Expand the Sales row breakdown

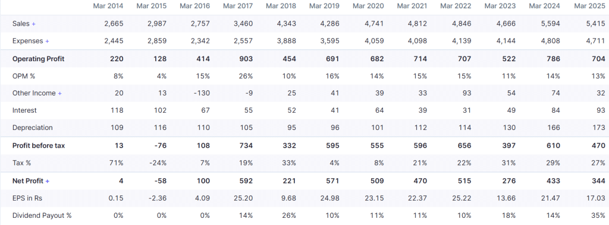click(x=33, y=24)
